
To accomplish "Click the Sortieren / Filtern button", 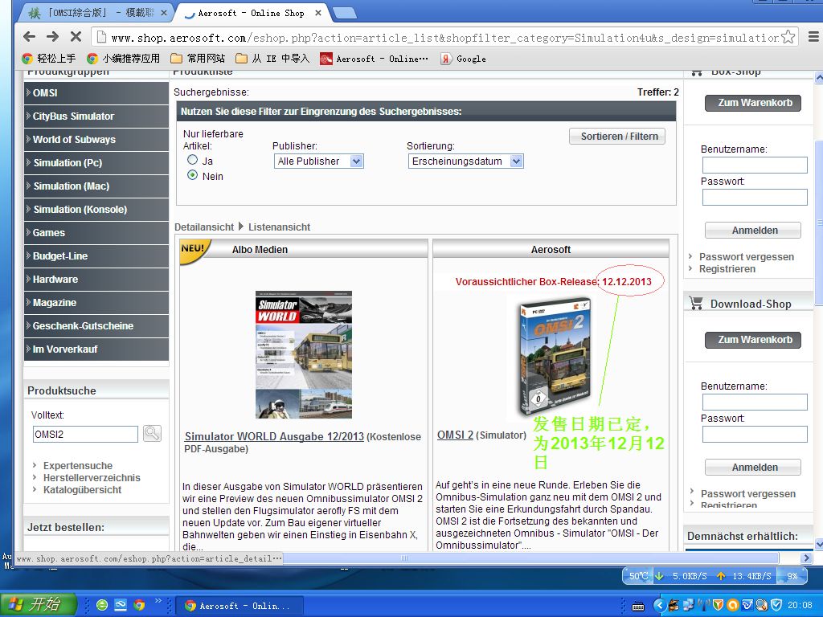I will click(618, 137).
